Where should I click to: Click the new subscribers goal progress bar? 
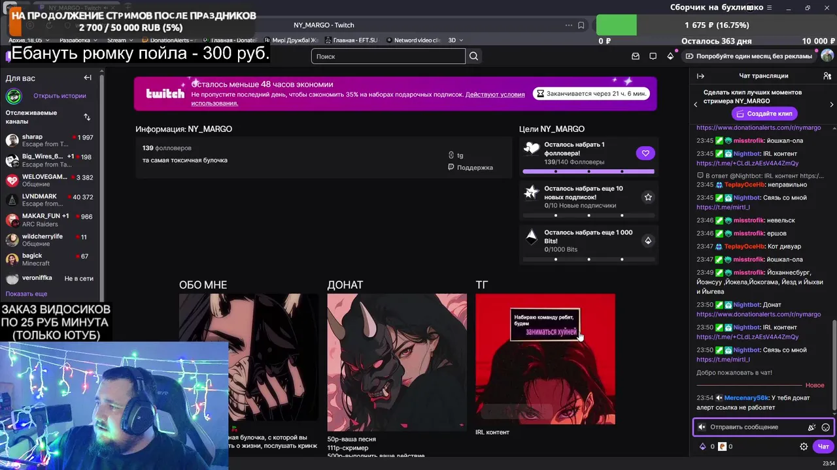point(589,215)
